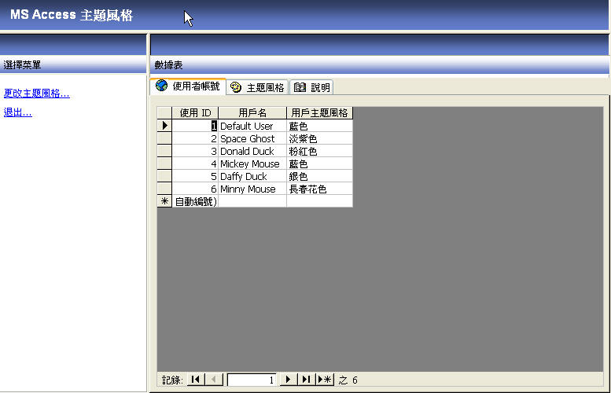Click palette icon on 主題風格 tab
The height and width of the screenshot is (393, 611).
pos(236,87)
